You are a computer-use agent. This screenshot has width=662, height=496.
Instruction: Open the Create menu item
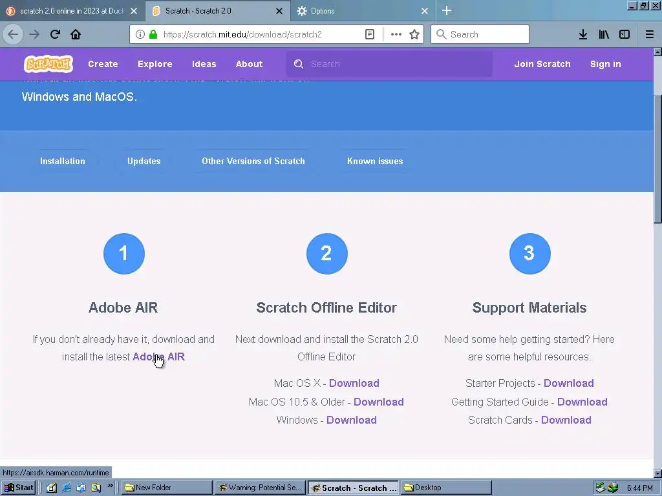tap(103, 64)
